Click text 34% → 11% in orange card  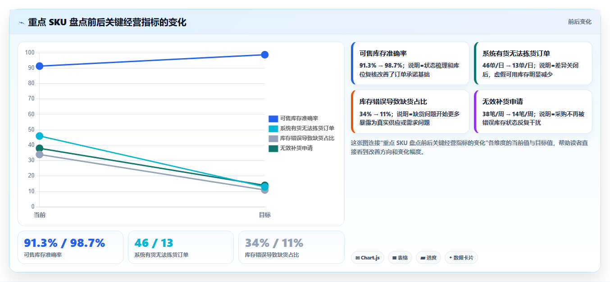click(375, 114)
